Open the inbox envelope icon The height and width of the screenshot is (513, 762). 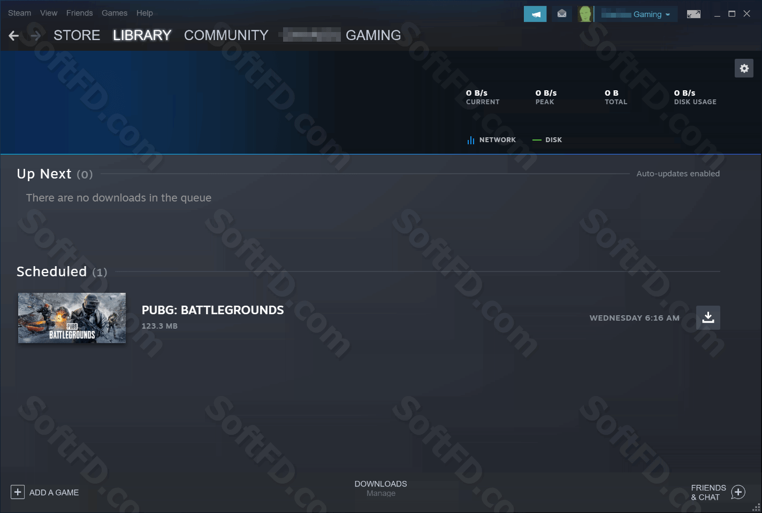(x=562, y=14)
